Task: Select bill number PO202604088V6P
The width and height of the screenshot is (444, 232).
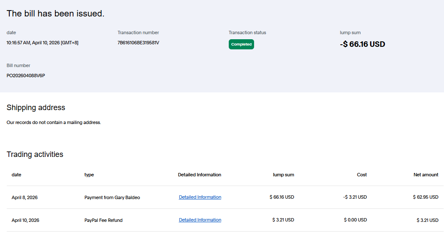Action: (x=25, y=76)
